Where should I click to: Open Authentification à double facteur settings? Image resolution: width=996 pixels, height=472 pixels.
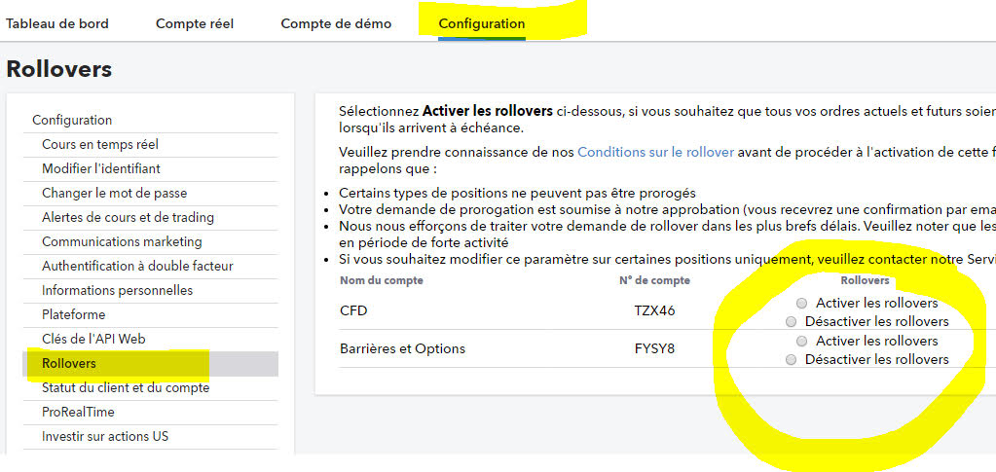pyautogui.click(x=137, y=266)
